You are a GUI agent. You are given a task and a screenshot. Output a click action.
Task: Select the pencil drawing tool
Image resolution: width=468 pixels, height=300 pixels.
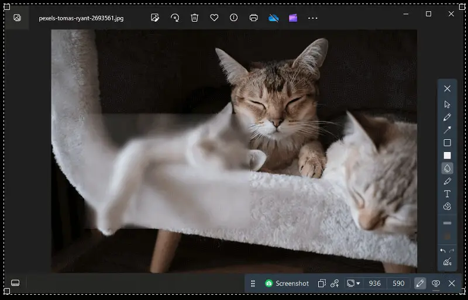[x=447, y=117]
